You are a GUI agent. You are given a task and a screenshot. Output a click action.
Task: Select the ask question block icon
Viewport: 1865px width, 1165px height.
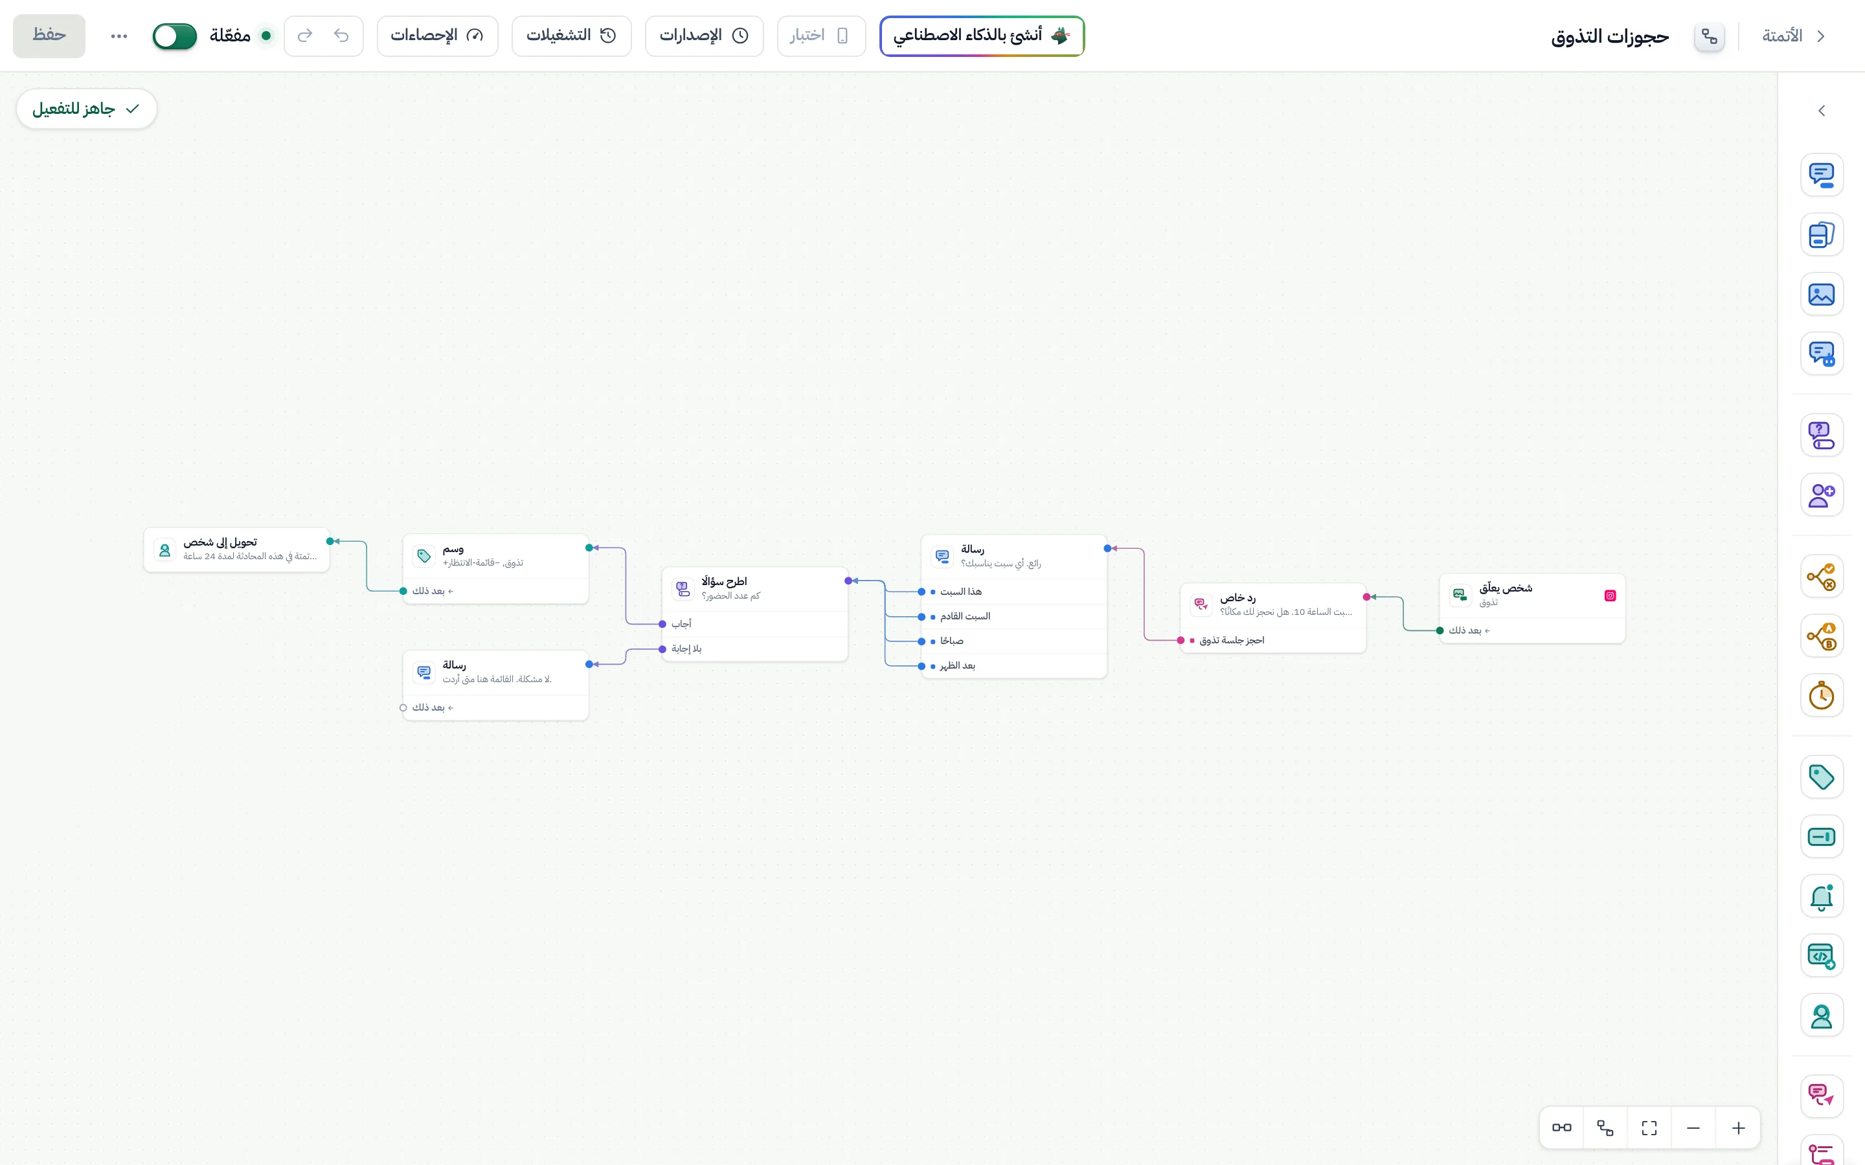[x=1821, y=436]
